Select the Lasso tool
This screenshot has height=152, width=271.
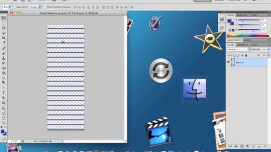point(4,28)
